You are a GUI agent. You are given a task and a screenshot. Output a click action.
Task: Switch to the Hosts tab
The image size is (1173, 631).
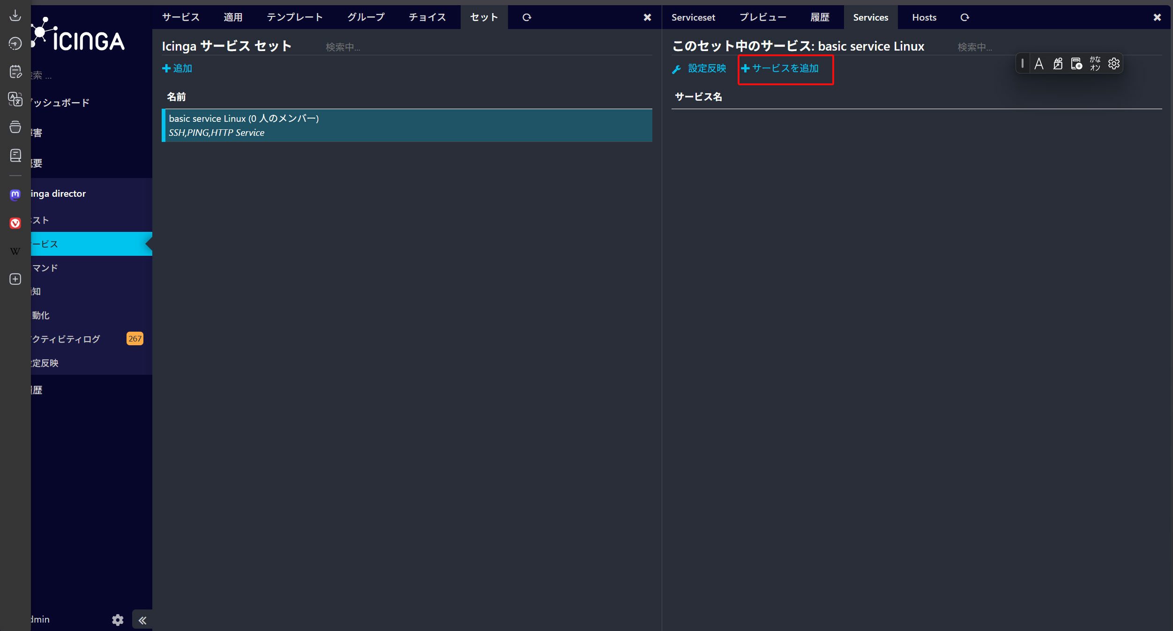[x=924, y=17]
